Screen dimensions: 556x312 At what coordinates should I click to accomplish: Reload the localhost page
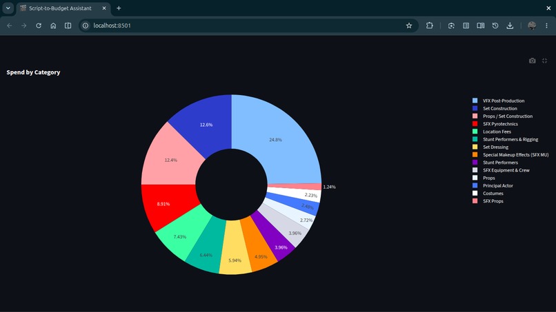(39, 25)
